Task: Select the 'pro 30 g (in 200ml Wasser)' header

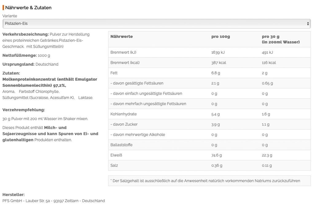Action: point(280,39)
